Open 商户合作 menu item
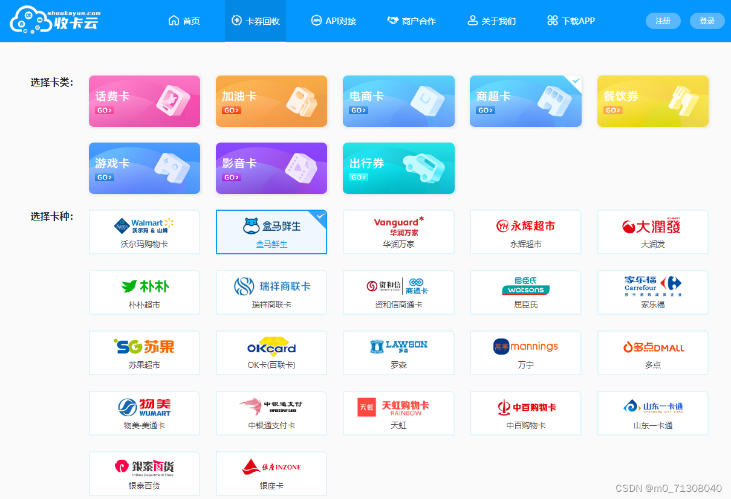Viewport: 731px width, 499px height. coord(411,21)
